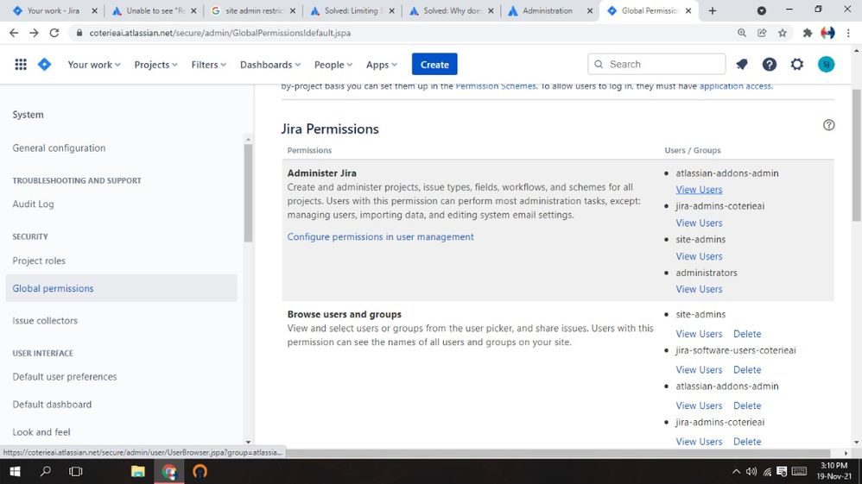Image resolution: width=862 pixels, height=484 pixels.
Task: Open a new browser tab
Action: click(x=713, y=10)
